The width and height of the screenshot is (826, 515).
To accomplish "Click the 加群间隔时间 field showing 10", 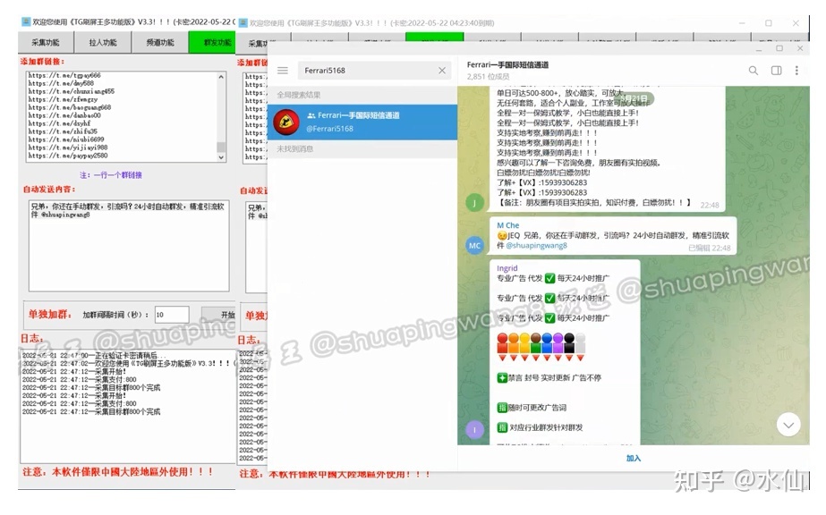I will tap(172, 315).
